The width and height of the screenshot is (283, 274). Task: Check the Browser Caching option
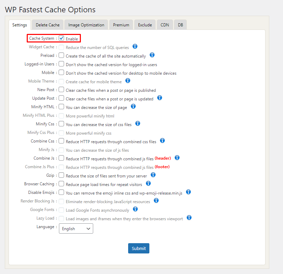[61, 184]
